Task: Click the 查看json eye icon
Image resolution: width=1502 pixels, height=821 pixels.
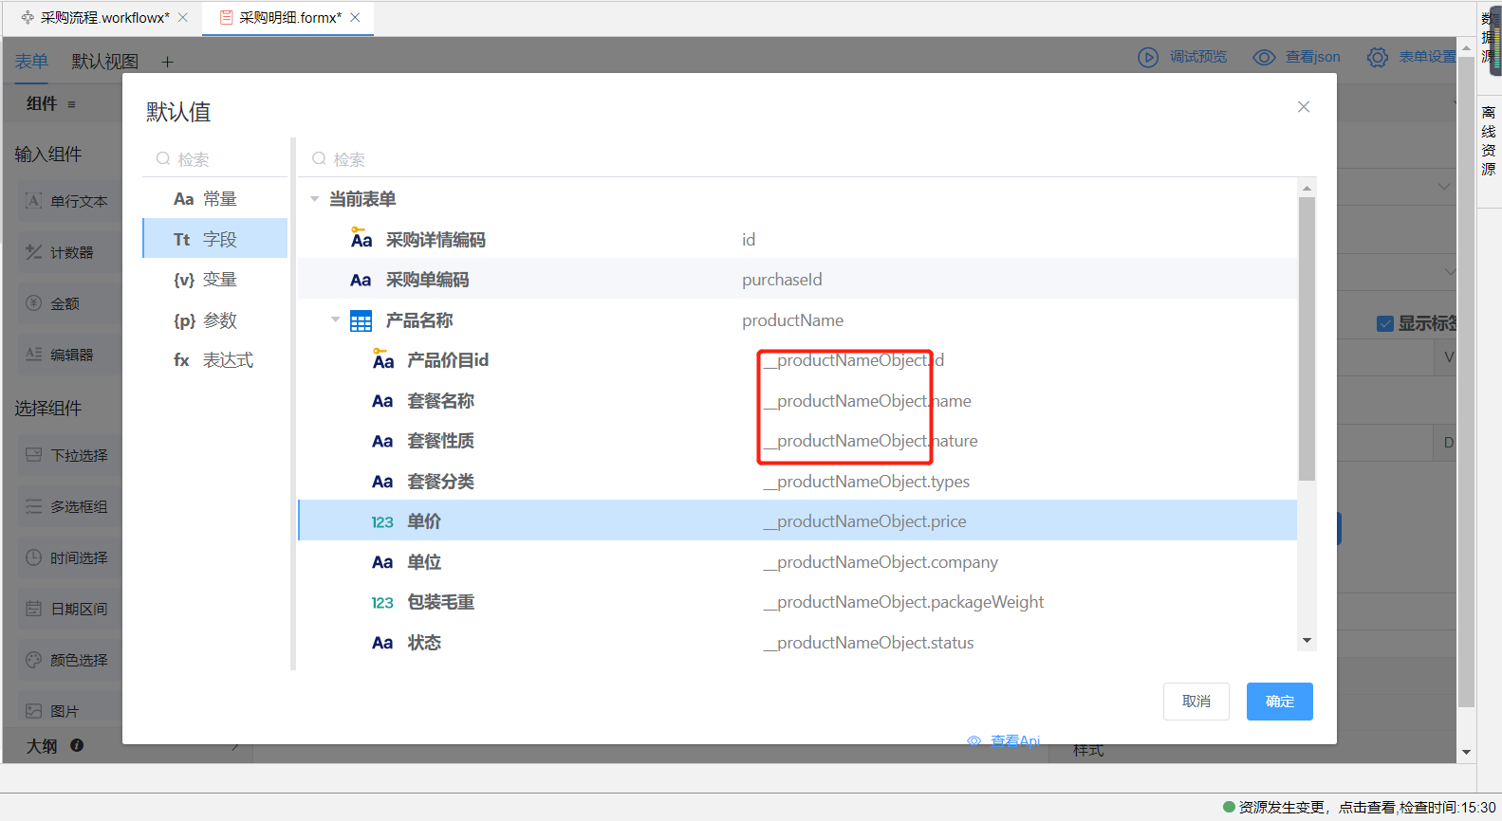Action: (x=1264, y=58)
